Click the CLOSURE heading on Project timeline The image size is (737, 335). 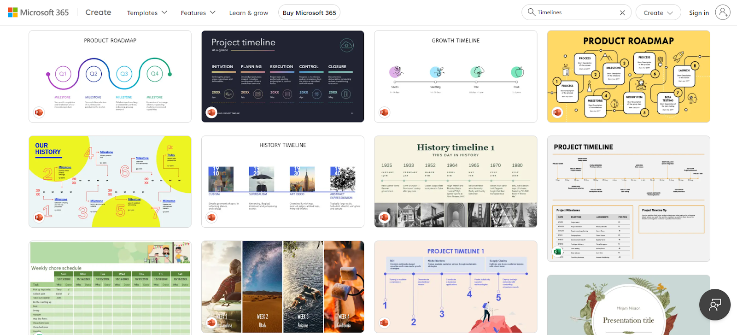click(337, 67)
